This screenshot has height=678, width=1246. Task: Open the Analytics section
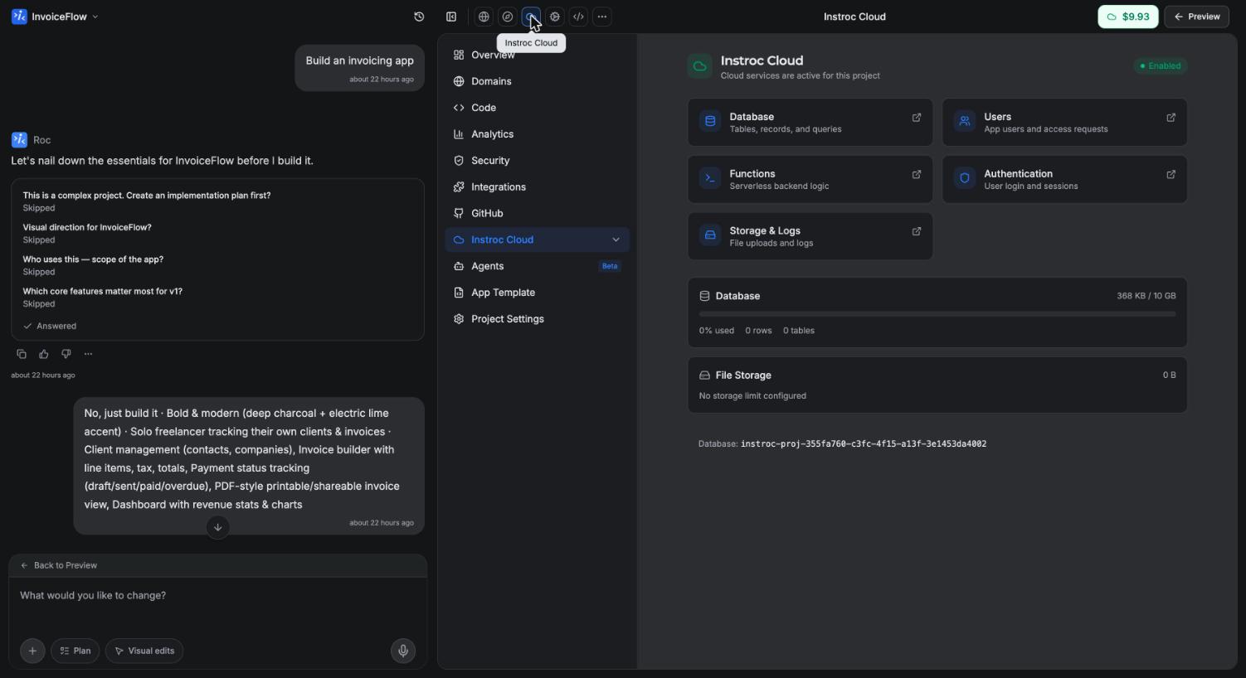538,134
